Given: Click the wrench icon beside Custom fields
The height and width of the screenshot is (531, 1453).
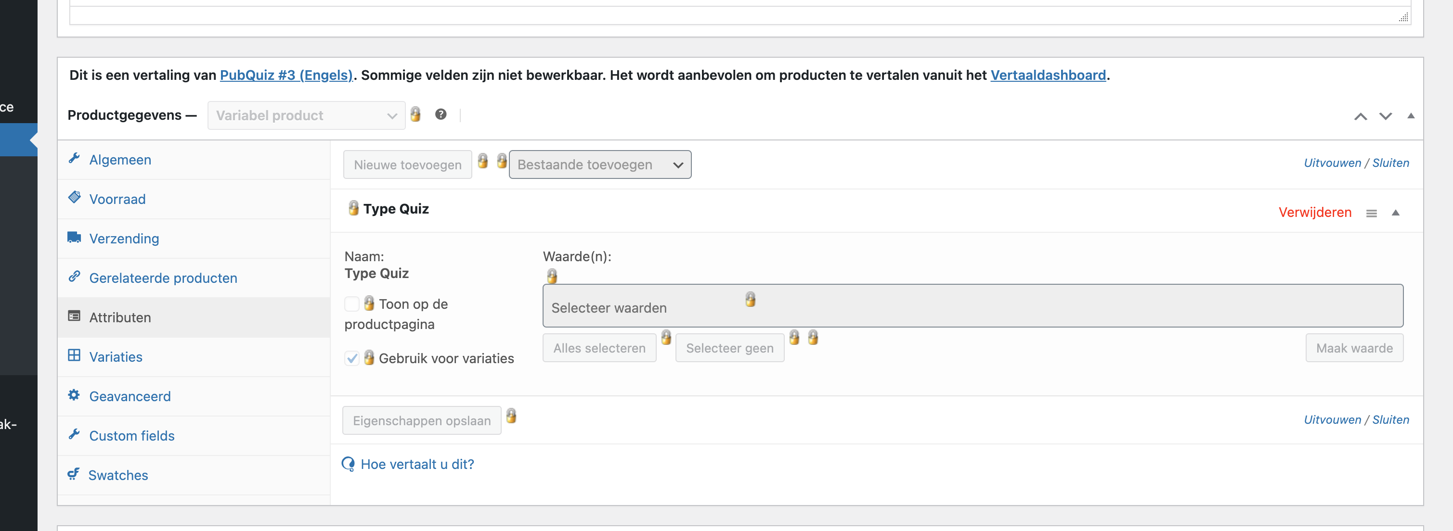Looking at the screenshot, I should (74, 434).
